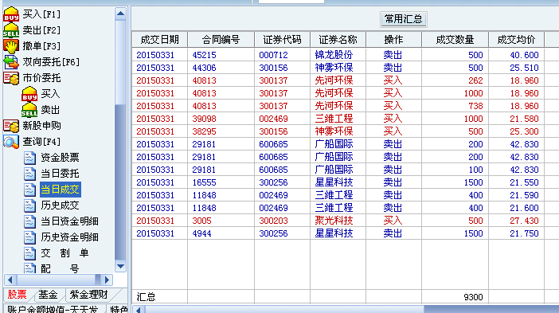Click table horizontal scroll-left arrow
Image resolution: width=559 pixels, height=313 pixels.
138,310
